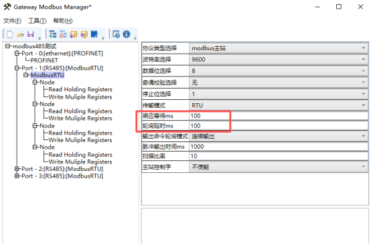
Task: Click the 扫描比率 property label
Action: pyautogui.click(x=154, y=156)
